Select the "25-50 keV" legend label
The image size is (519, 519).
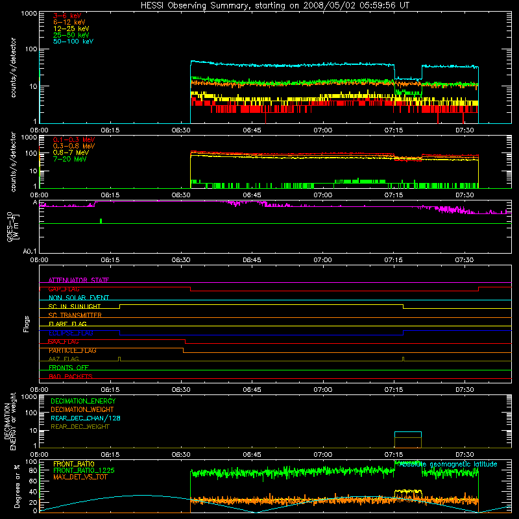[x=71, y=35]
